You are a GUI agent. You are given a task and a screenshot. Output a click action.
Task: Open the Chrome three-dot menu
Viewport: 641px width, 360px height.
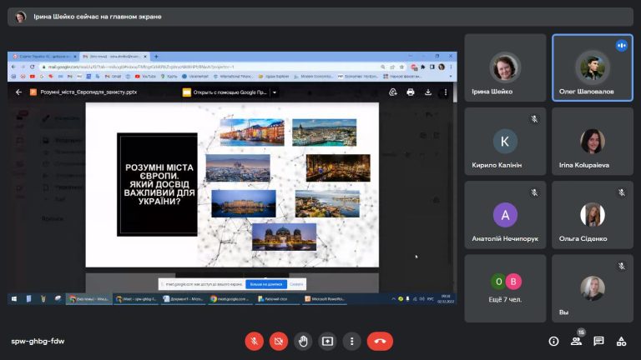(451, 67)
